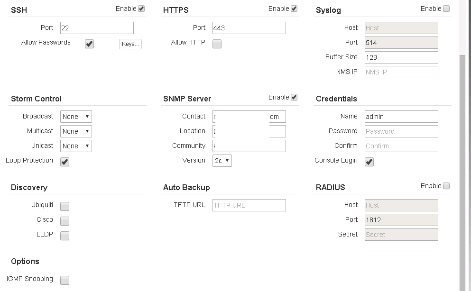471x291 pixels.
Task: Enable the RADIUS checkbox
Action: [446, 186]
